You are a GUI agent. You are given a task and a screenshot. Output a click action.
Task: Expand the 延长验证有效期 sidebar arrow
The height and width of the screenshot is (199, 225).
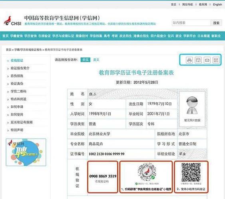coord(8,123)
